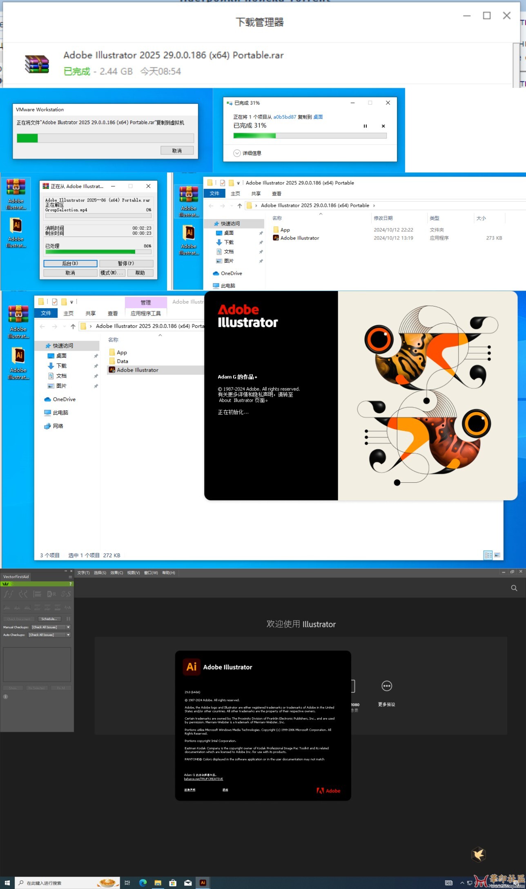The image size is (526, 889).
Task: Select the 管理 ribbon tab in explorer
Action: coord(146,302)
